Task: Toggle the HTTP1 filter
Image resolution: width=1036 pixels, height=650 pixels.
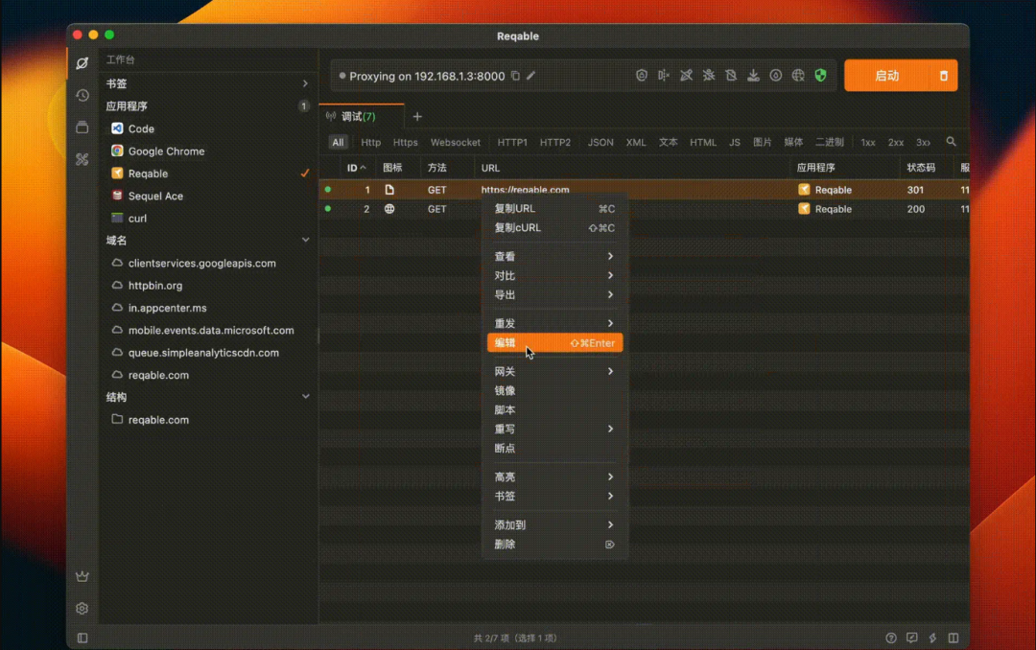Action: (512, 142)
